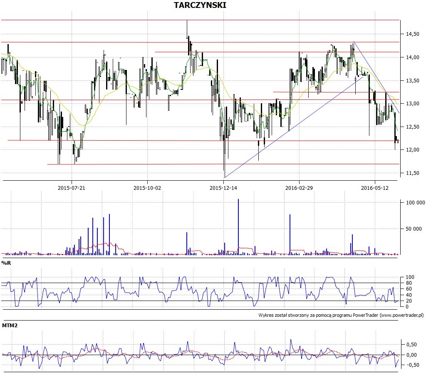Select the 14,50 price axis label
This screenshot has width=426, height=373.
coord(412,34)
